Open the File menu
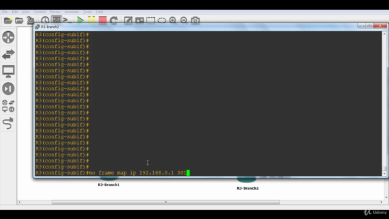 [5, 12]
